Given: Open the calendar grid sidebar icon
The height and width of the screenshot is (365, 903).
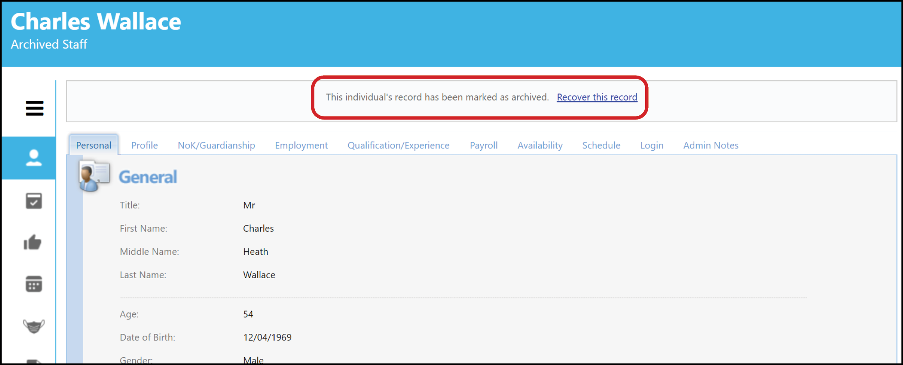Looking at the screenshot, I should click(x=34, y=284).
